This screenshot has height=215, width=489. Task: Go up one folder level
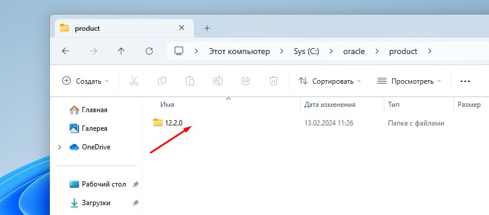pyautogui.click(x=121, y=51)
